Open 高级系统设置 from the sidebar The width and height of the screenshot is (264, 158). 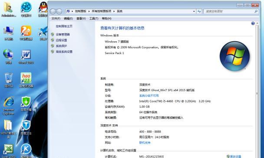pos(64,52)
